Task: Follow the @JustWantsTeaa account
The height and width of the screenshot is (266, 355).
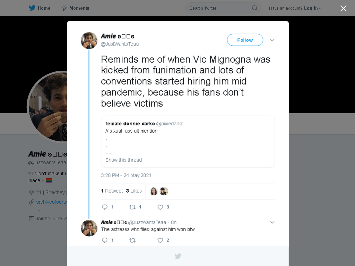Action: point(245,40)
